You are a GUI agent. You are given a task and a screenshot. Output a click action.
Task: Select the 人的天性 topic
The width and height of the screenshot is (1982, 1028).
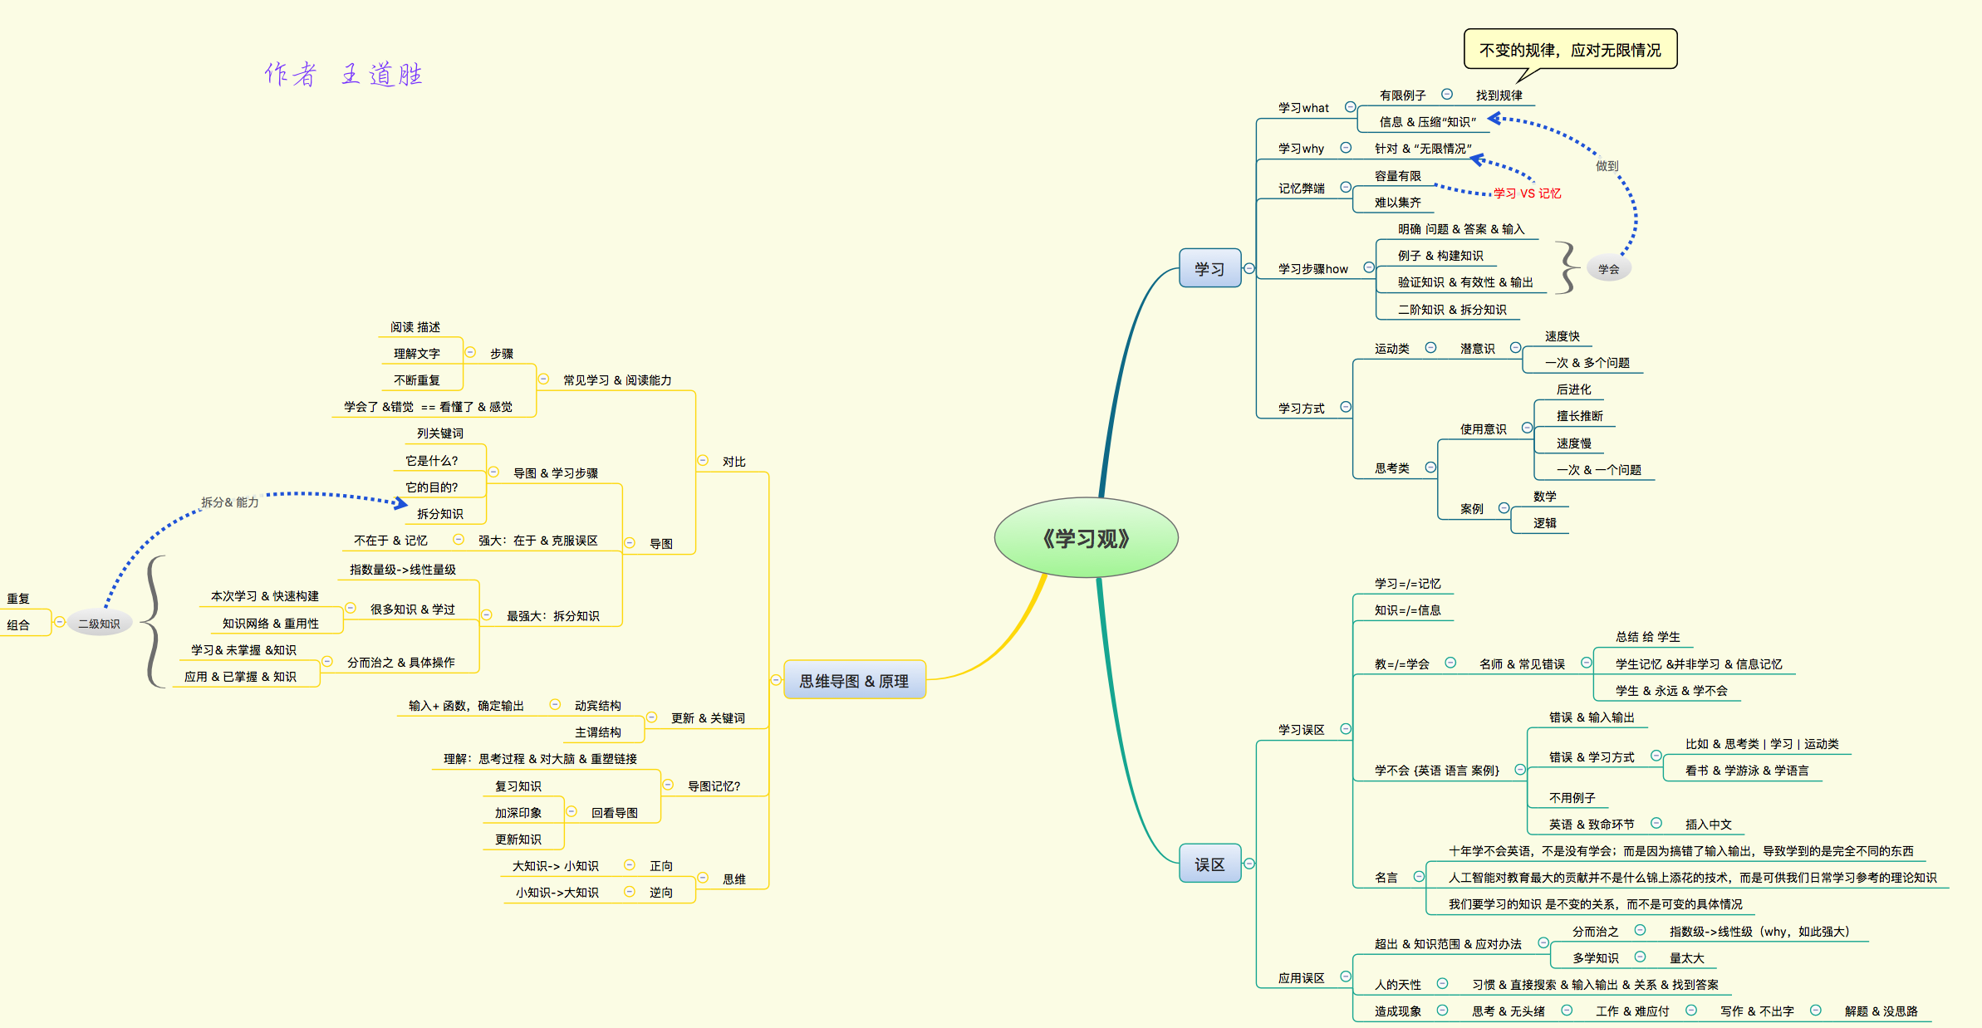[1397, 985]
